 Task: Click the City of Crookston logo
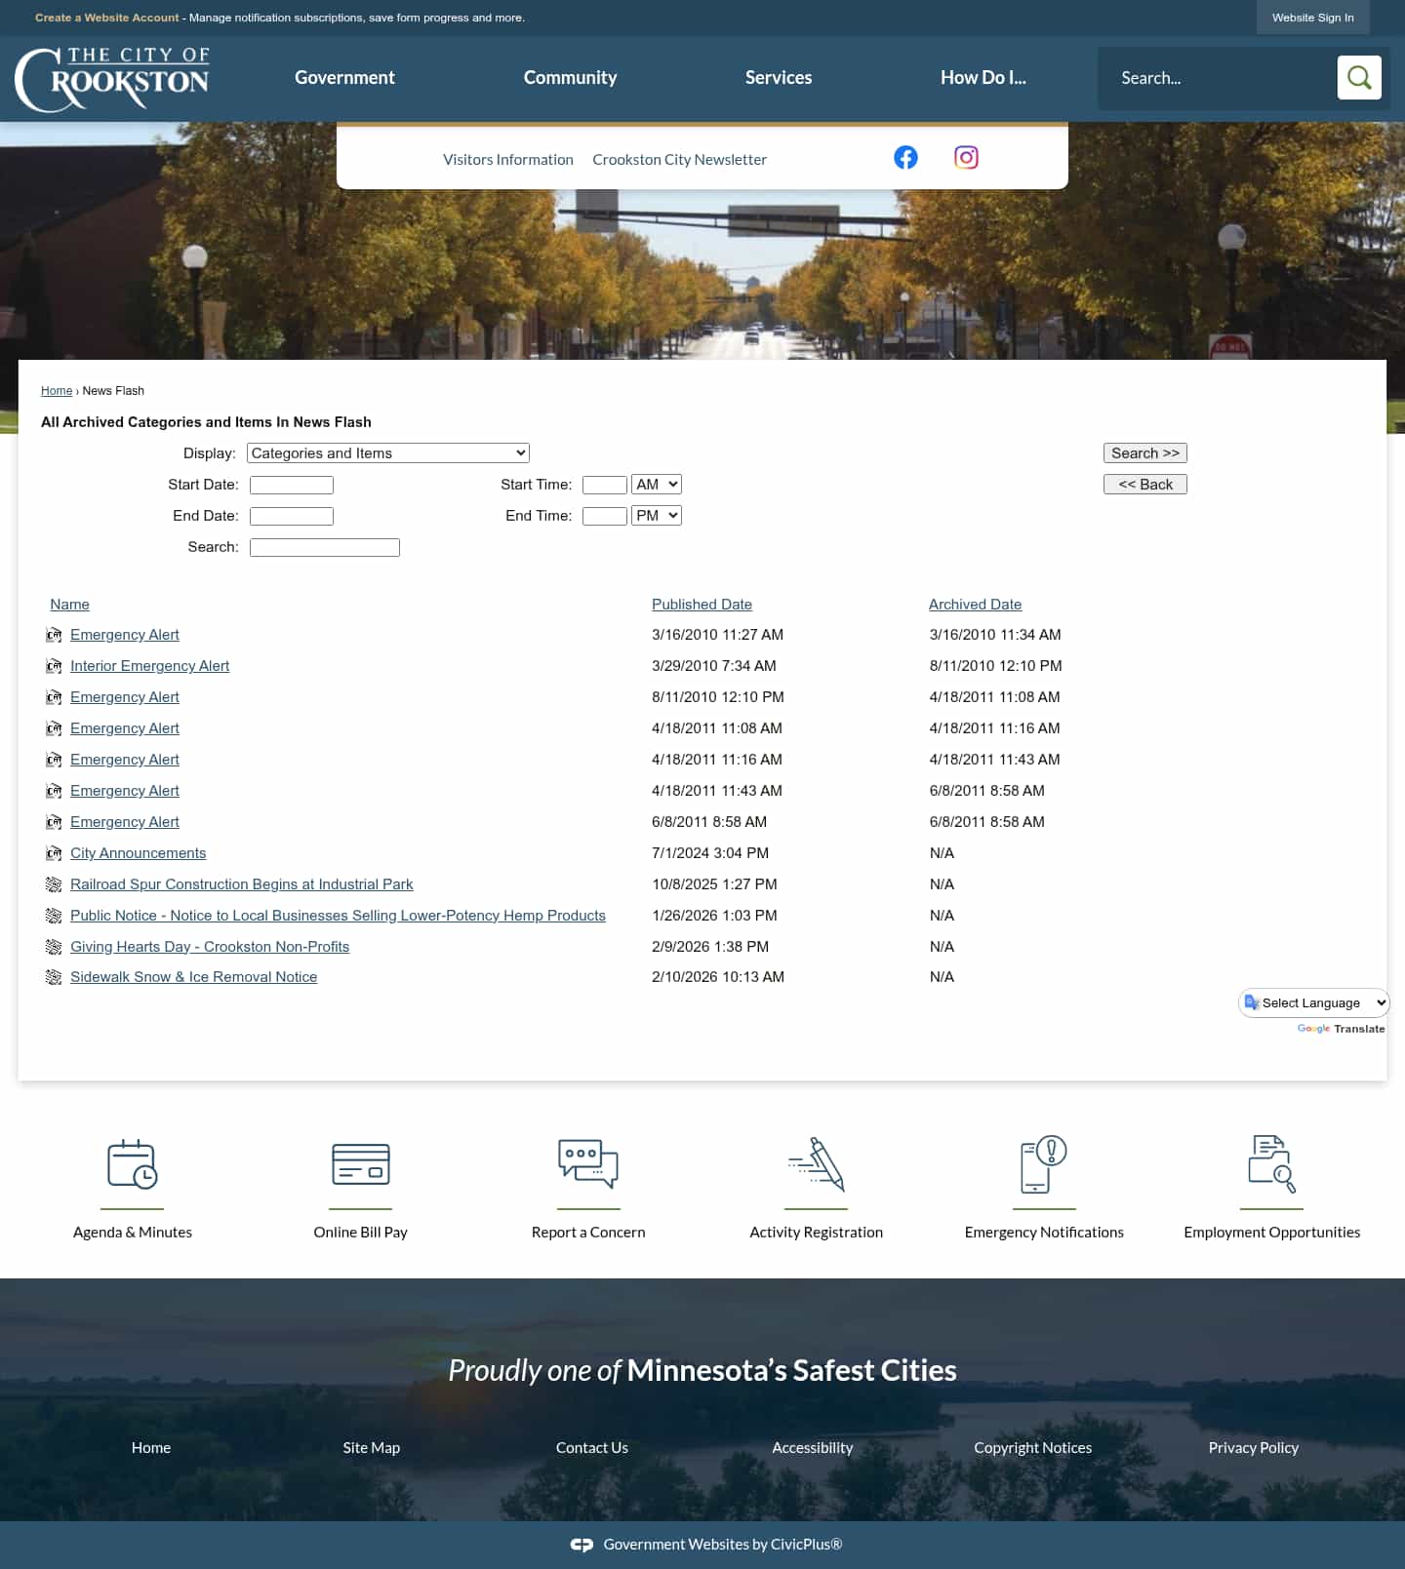[x=112, y=78]
